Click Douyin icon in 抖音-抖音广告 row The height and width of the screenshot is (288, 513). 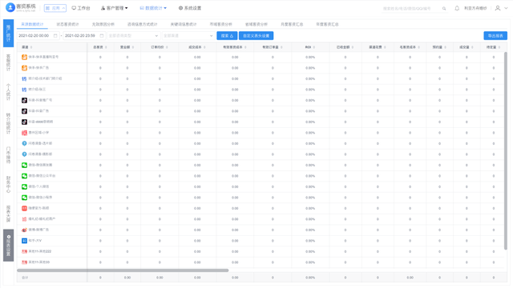click(x=24, y=111)
